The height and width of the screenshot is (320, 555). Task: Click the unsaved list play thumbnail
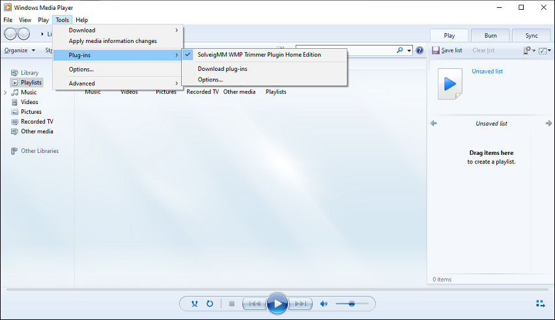pos(450,84)
